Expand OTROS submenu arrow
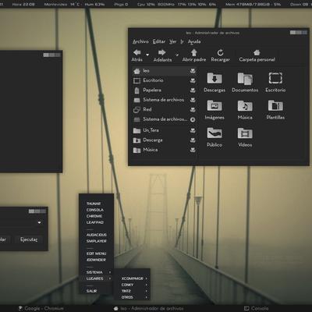Screen dimensions: 312x312 pos(147,297)
